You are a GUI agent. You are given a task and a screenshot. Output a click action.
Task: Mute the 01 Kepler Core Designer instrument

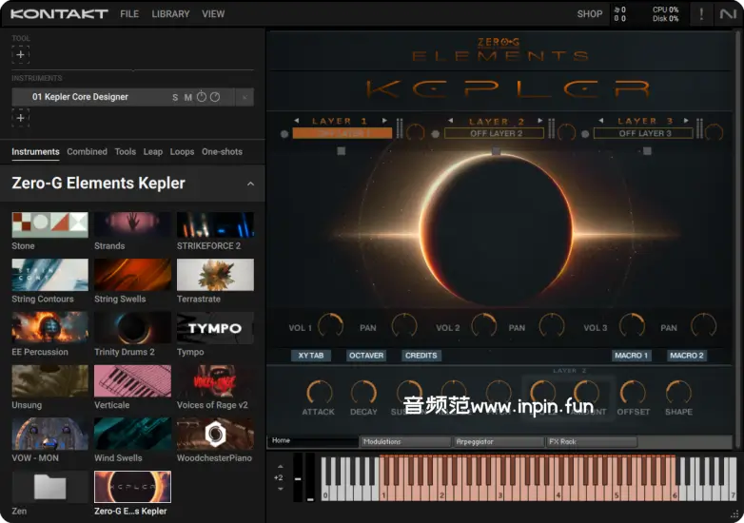pos(188,97)
